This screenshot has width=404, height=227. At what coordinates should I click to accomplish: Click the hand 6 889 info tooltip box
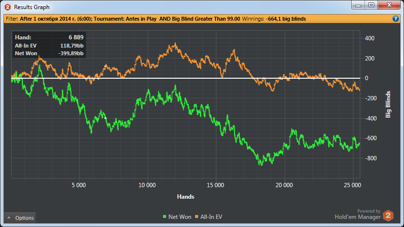tap(49, 45)
